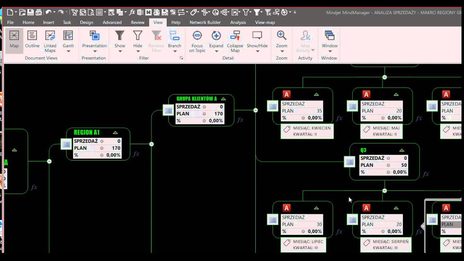The width and height of the screenshot is (464, 261).
Task: Open the View-map tab
Action: pyautogui.click(x=265, y=22)
